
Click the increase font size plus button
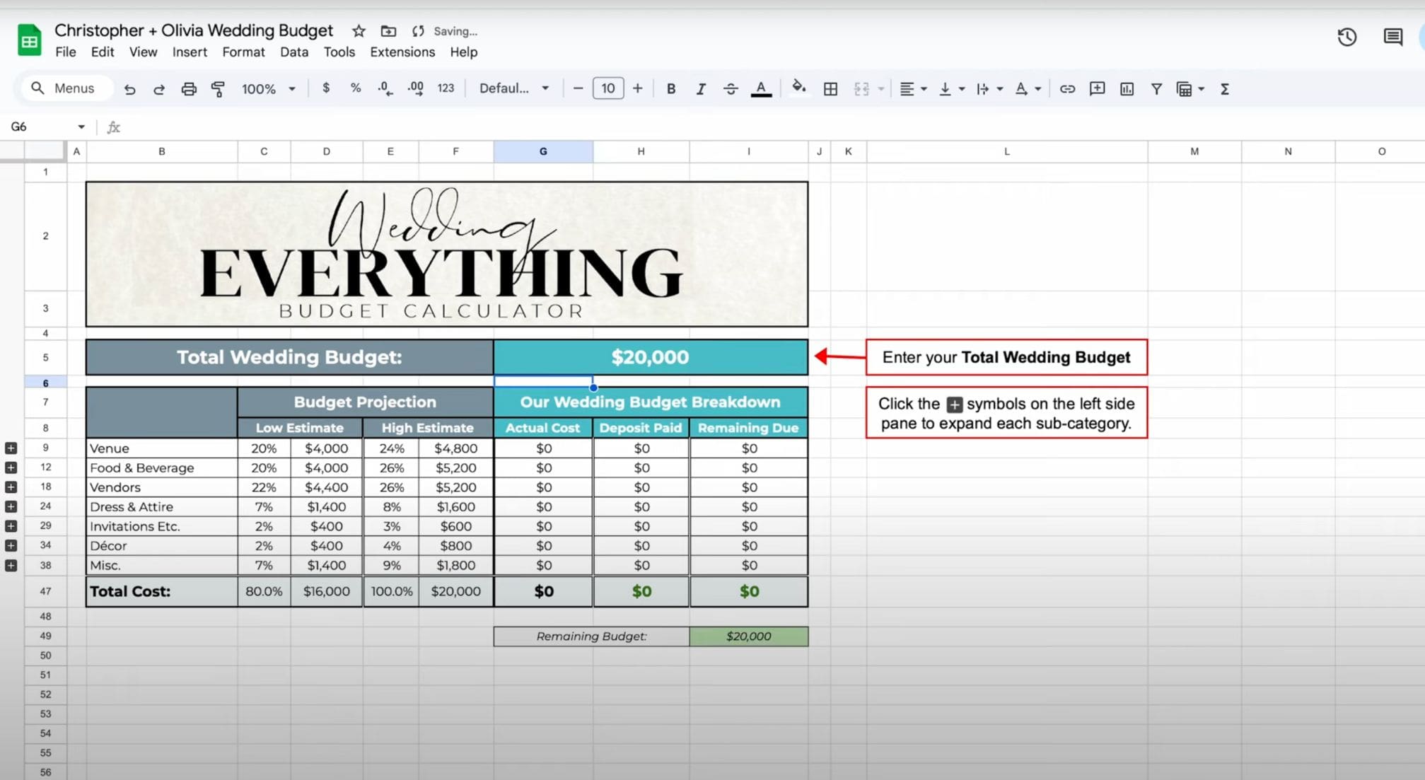coord(637,88)
